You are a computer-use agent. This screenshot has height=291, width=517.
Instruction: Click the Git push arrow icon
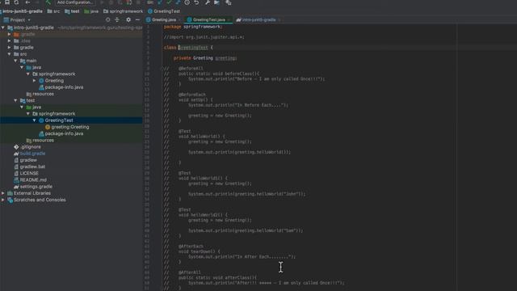coord(178,2)
